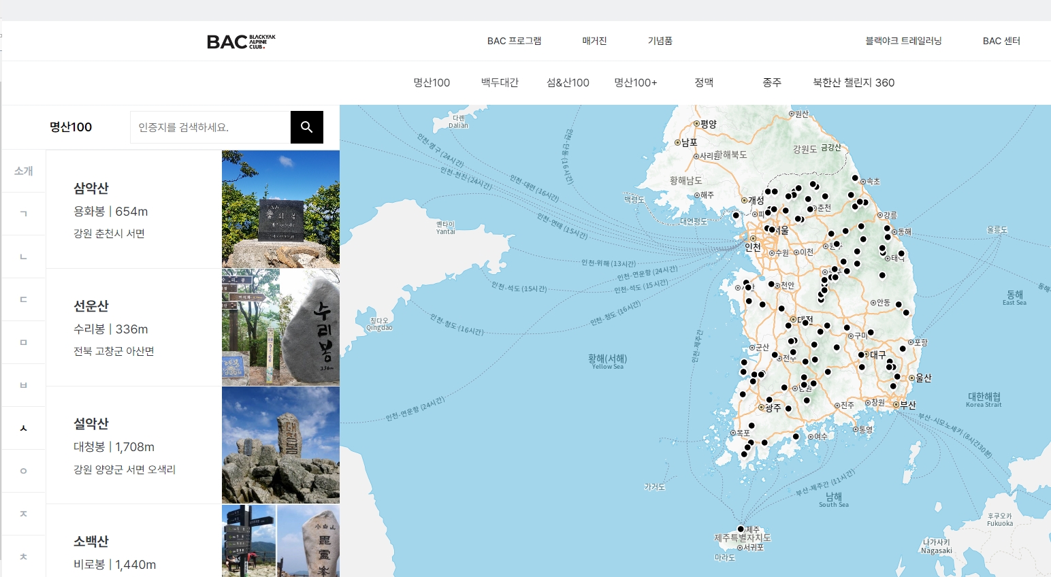Select the 명산100+ sub-tab
Image resolution: width=1051 pixels, height=577 pixels.
[636, 82]
